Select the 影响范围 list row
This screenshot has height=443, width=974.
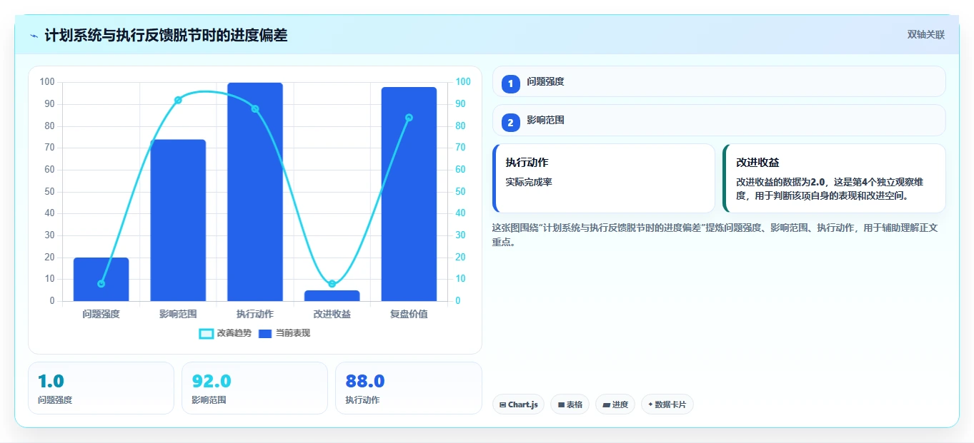pos(719,120)
